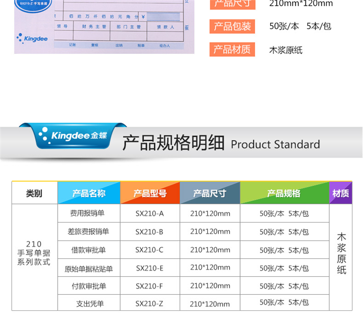Click the orange 产品型号 column header

click(x=150, y=193)
